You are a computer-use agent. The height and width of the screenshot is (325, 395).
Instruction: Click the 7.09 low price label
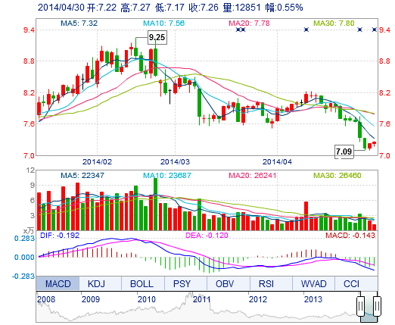tap(344, 152)
